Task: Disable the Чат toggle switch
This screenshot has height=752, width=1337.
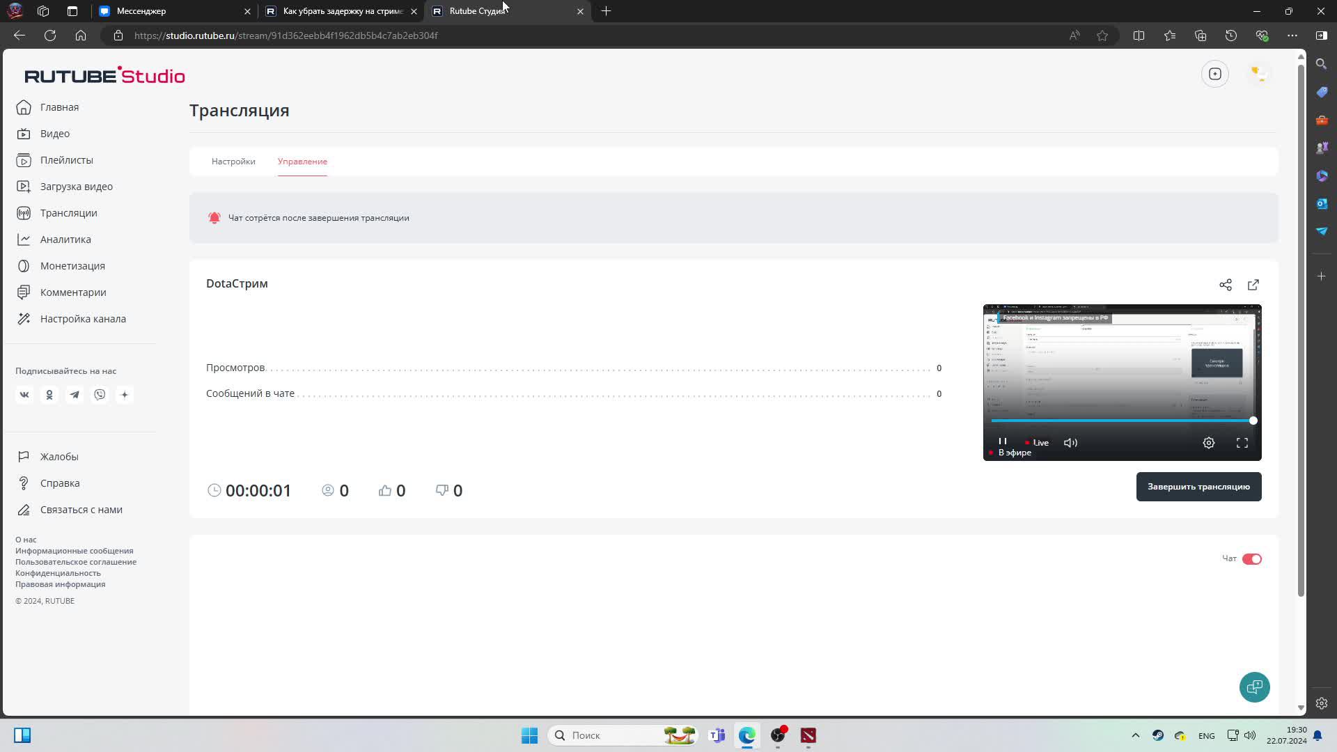Action: (1251, 559)
